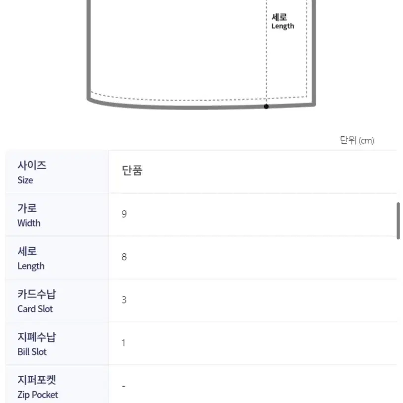
Task: Click the black dot on the wallet diagram
Action: click(x=266, y=107)
